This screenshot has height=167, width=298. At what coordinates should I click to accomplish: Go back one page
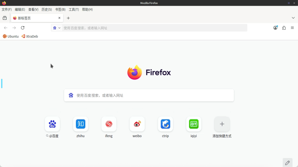[6, 28]
